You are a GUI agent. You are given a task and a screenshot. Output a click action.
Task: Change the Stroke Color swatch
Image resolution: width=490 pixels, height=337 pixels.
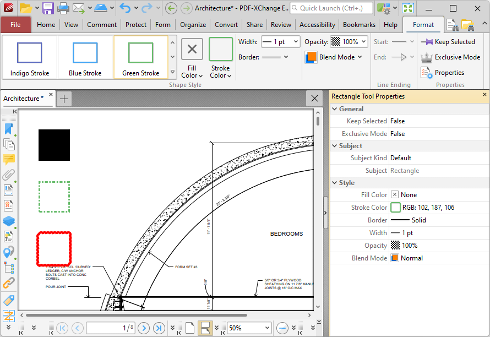396,207
